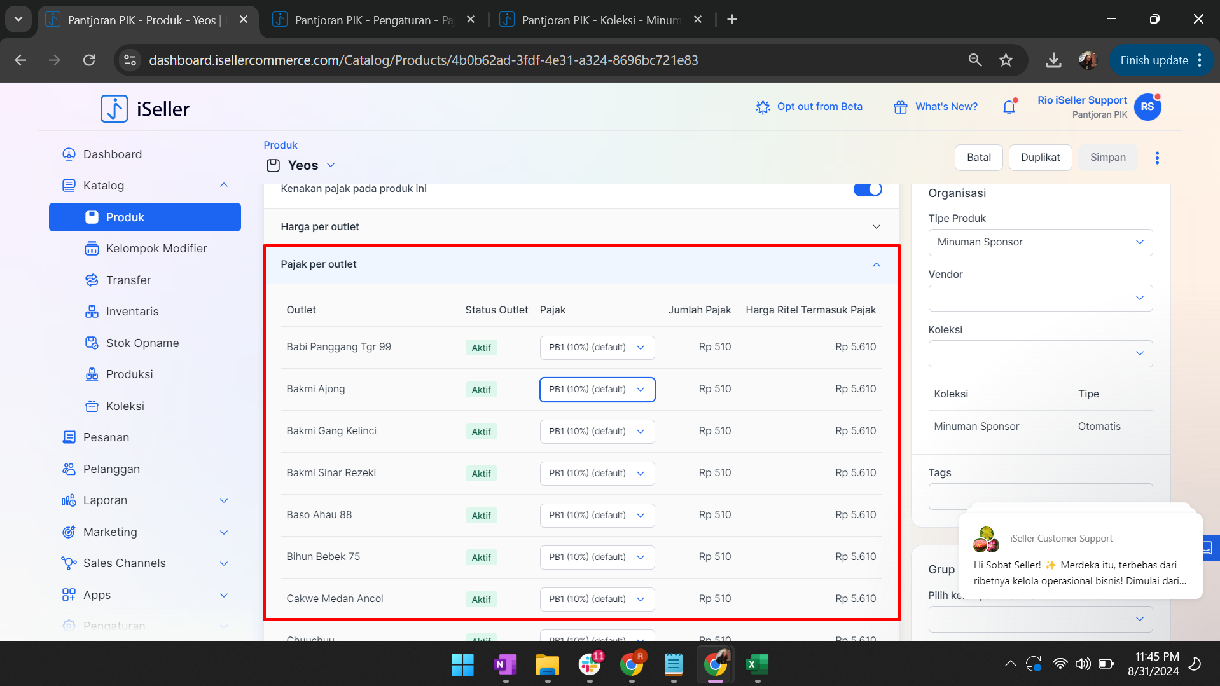Open tax dropdown for Babi Panggang Tgr 99
Screen dimensions: 1220x686
pos(597,348)
